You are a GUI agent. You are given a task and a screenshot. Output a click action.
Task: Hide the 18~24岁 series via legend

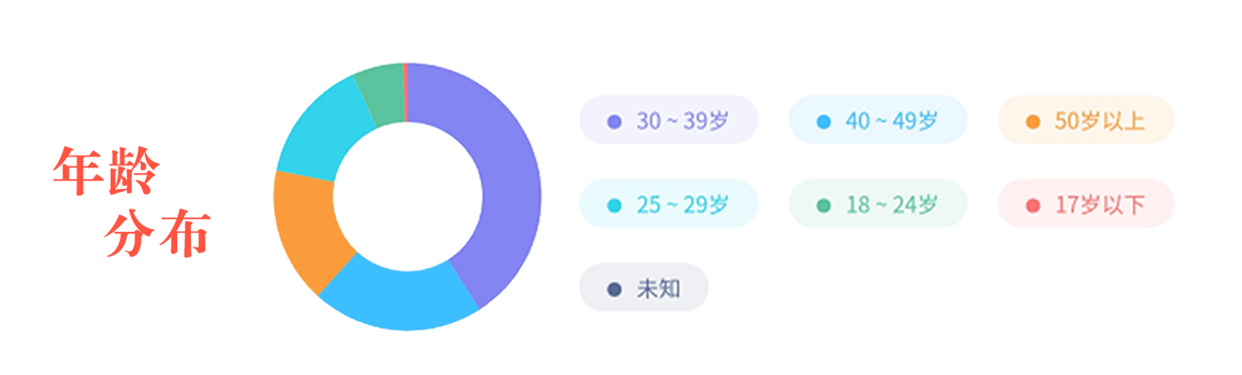[x=878, y=205]
